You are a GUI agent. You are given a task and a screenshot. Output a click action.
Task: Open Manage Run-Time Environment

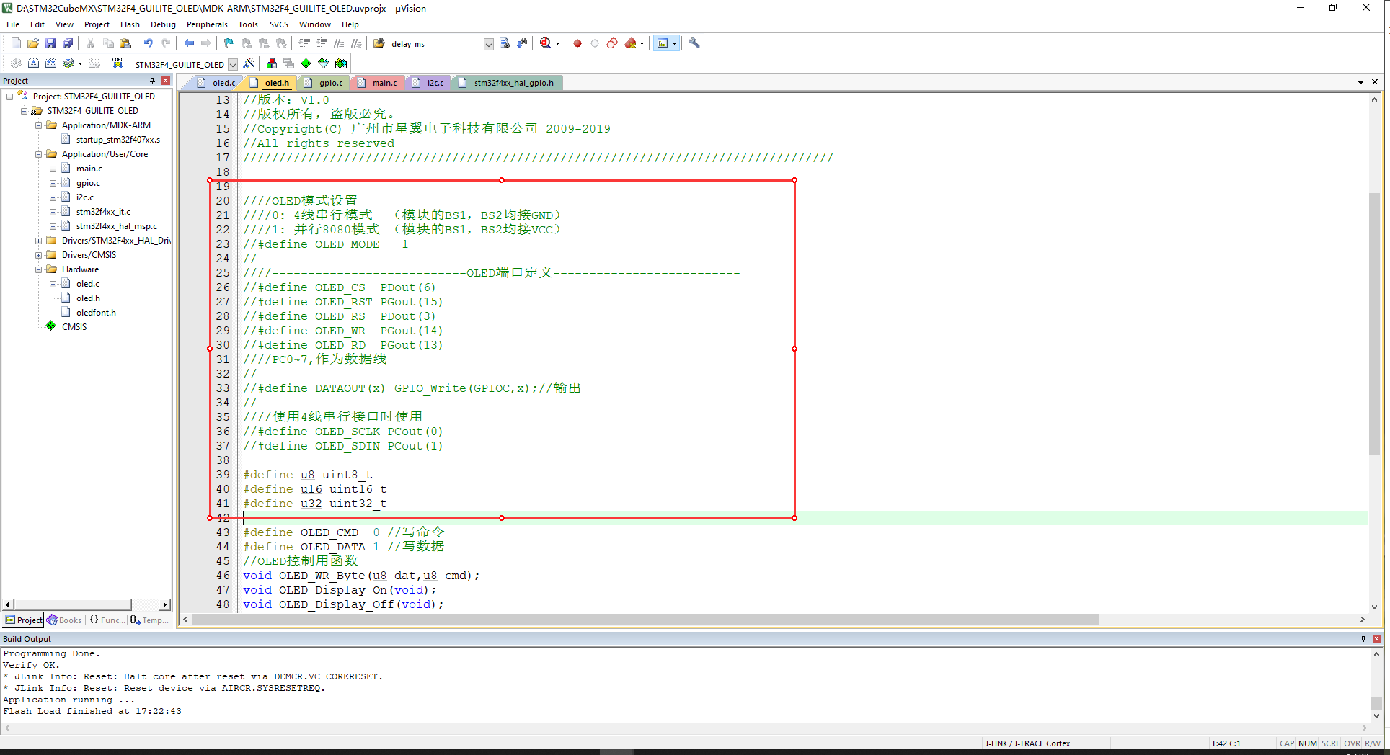306,63
